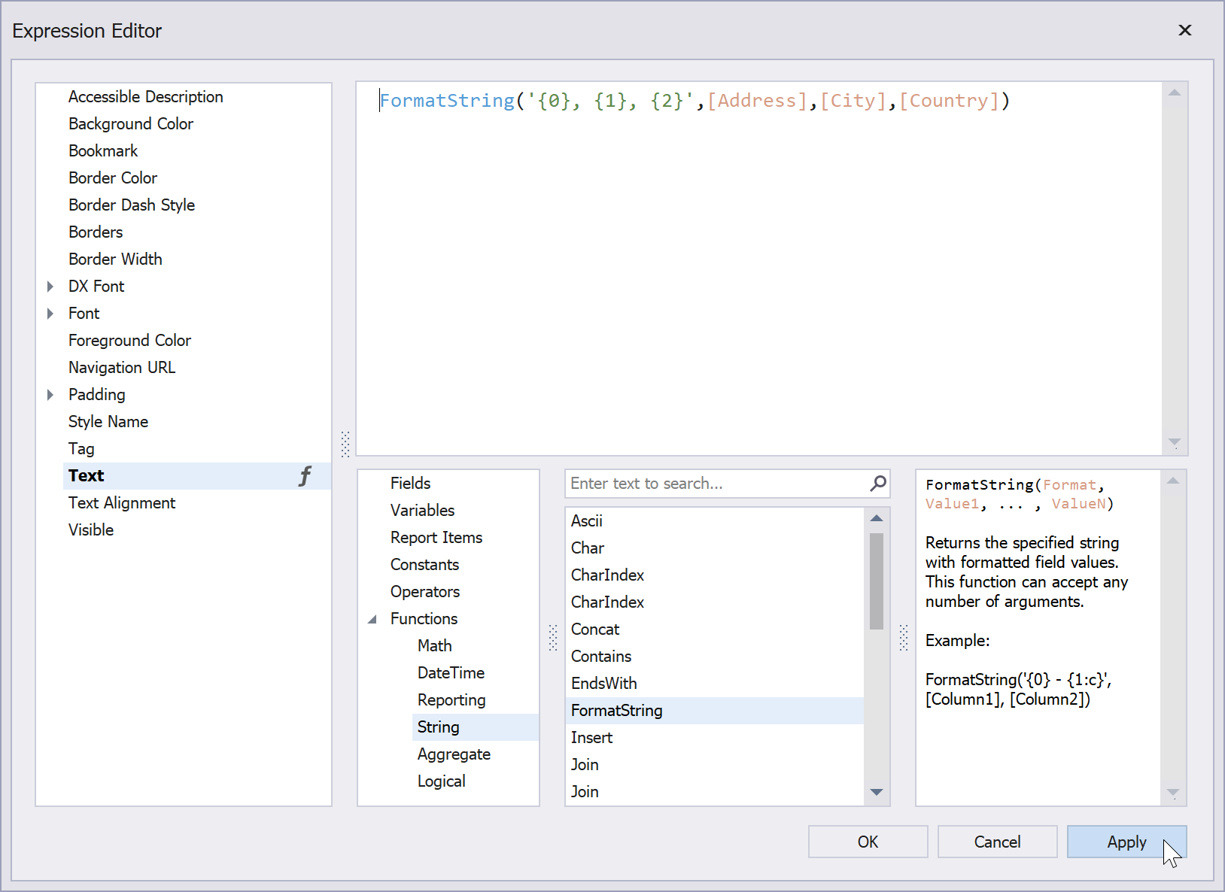Image resolution: width=1225 pixels, height=892 pixels.
Task: Select the Math function category
Action: [434, 645]
